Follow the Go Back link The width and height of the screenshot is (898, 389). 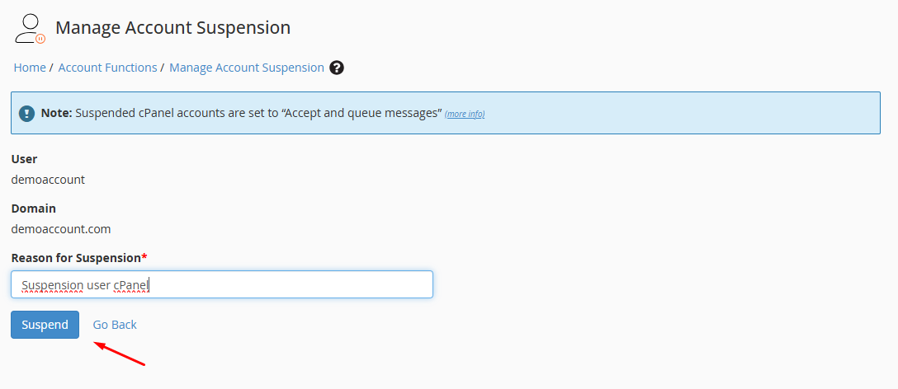[x=115, y=325]
